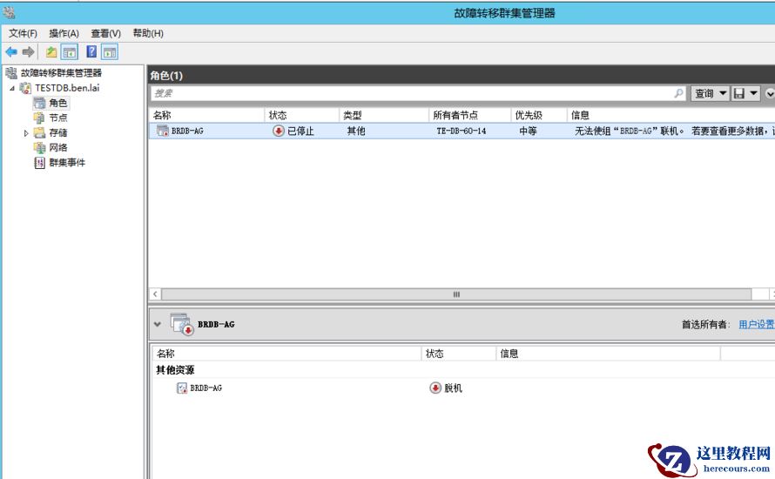Click TE-DB-60-14 owner node cell
The image size is (775, 479).
pyautogui.click(x=462, y=131)
